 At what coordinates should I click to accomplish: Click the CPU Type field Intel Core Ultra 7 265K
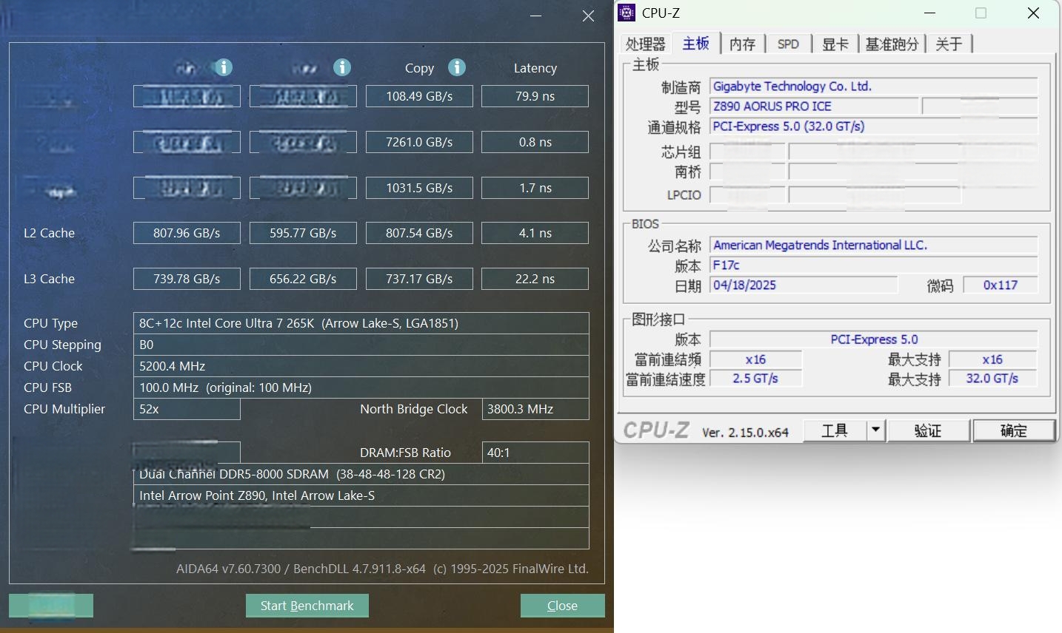tap(361, 323)
